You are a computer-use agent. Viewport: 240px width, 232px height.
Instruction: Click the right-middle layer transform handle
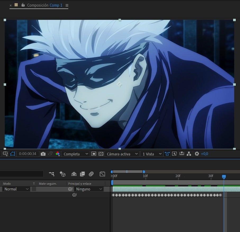point(234,84)
